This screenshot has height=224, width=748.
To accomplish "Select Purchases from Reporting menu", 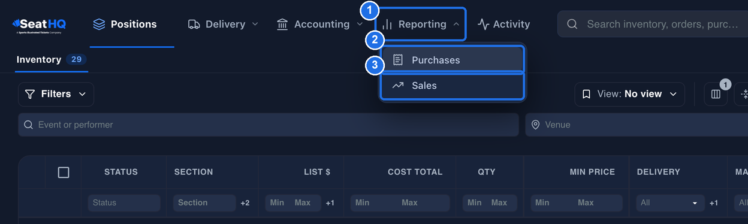I will coord(453,60).
